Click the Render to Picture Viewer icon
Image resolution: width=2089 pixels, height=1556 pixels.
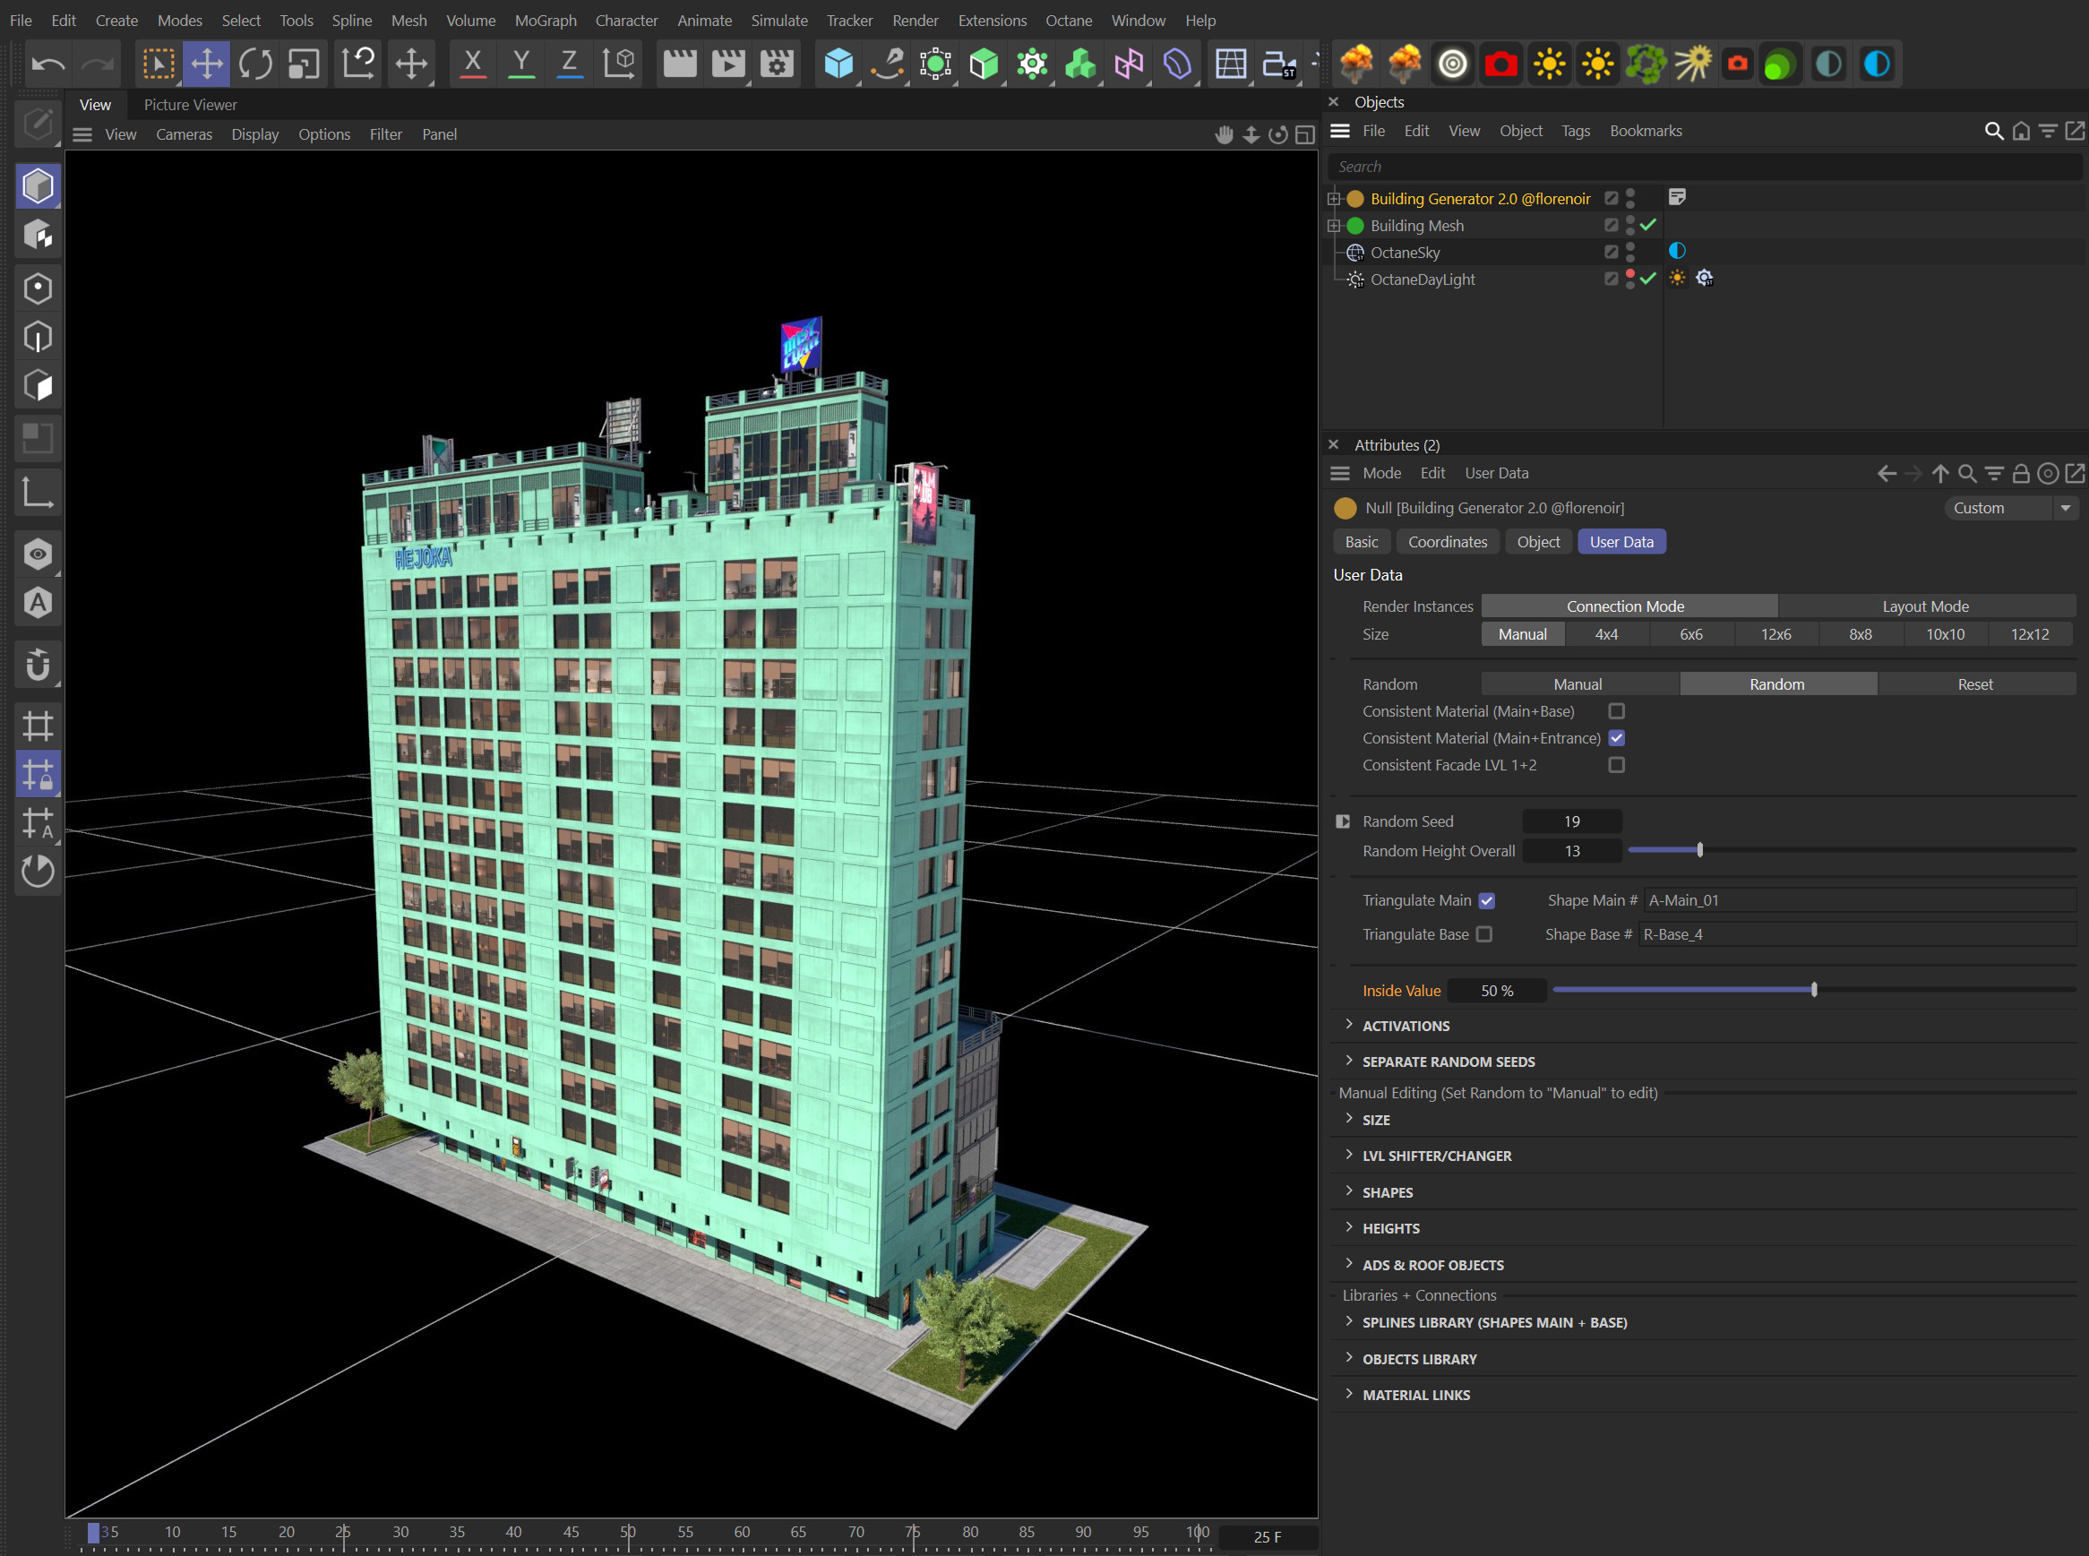(727, 63)
